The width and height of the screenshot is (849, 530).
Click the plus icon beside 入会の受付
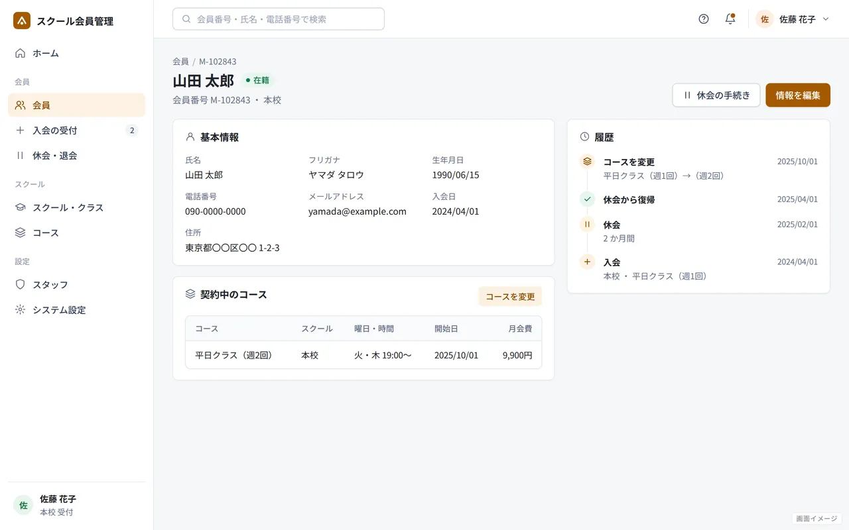(21, 131)
